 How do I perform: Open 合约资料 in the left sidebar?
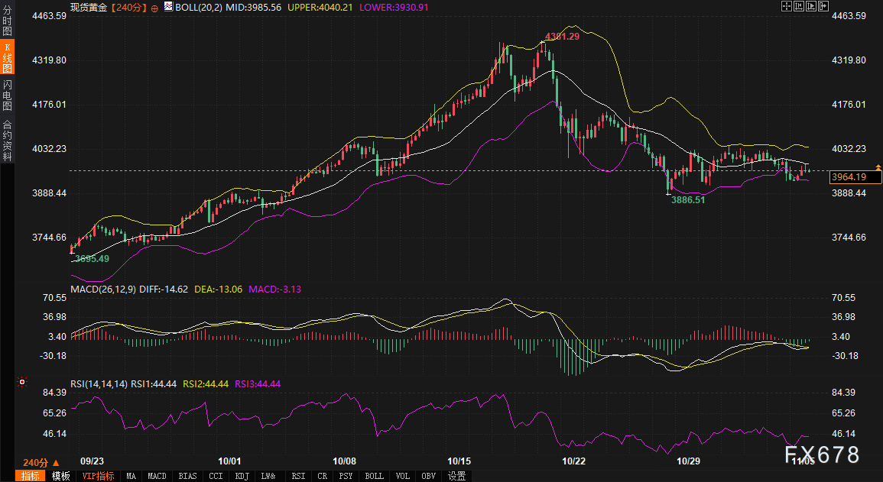[7, 140]
